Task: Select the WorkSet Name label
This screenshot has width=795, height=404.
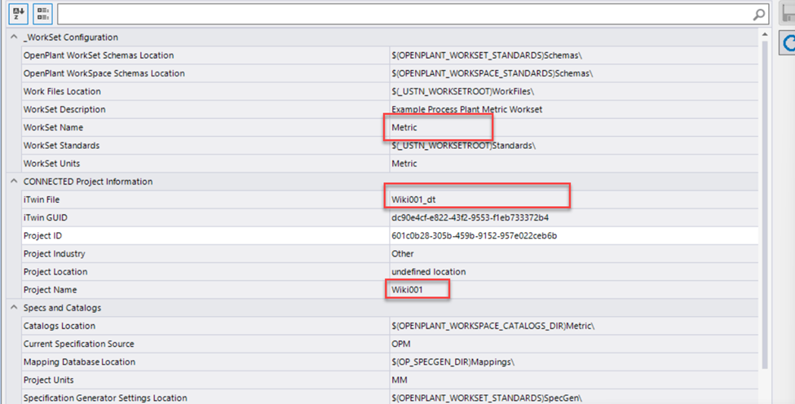Action: (53, 128)
